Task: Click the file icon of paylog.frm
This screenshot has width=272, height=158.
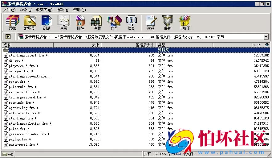Action: (x=6, y=139)
